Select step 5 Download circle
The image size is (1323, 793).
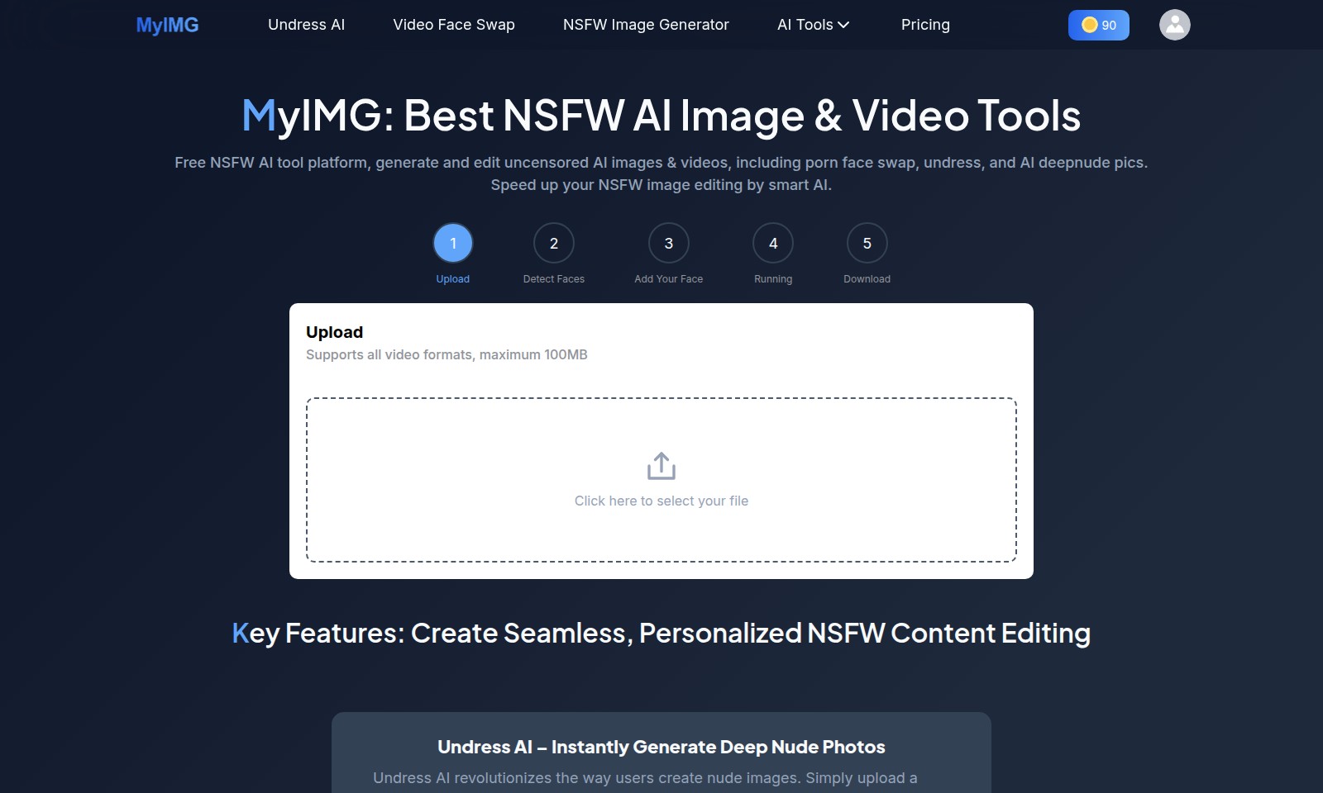867,244
